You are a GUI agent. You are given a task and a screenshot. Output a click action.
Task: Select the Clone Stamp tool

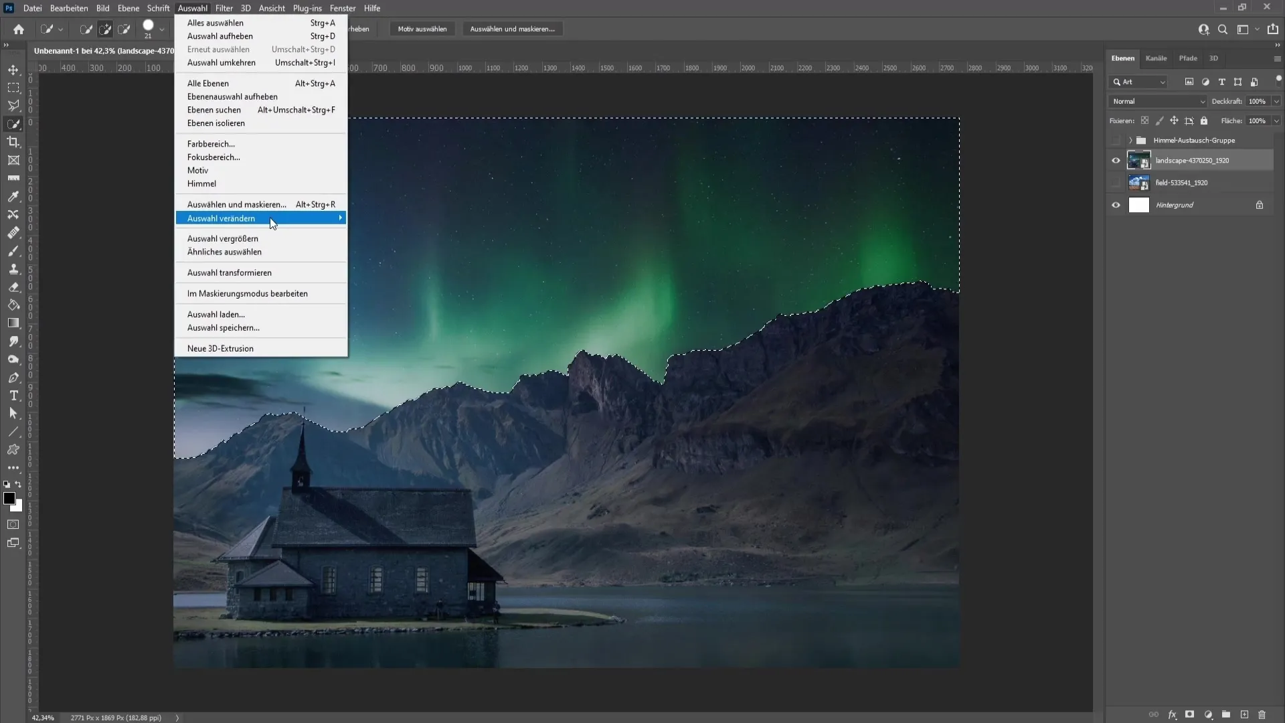[x=13, y=268]
